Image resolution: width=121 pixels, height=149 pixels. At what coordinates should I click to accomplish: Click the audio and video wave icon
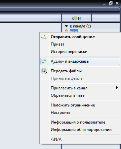click(x=44, y=61)
